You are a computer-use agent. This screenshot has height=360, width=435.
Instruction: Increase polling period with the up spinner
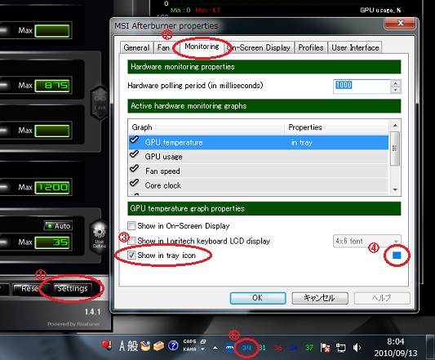(396, 83)
